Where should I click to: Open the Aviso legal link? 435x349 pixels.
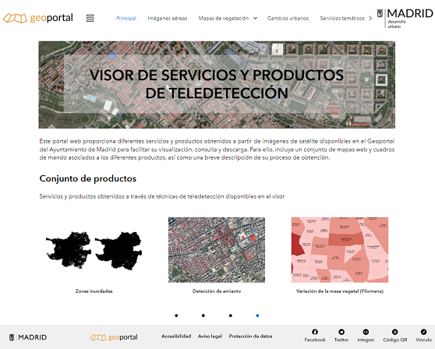(210, 336)
